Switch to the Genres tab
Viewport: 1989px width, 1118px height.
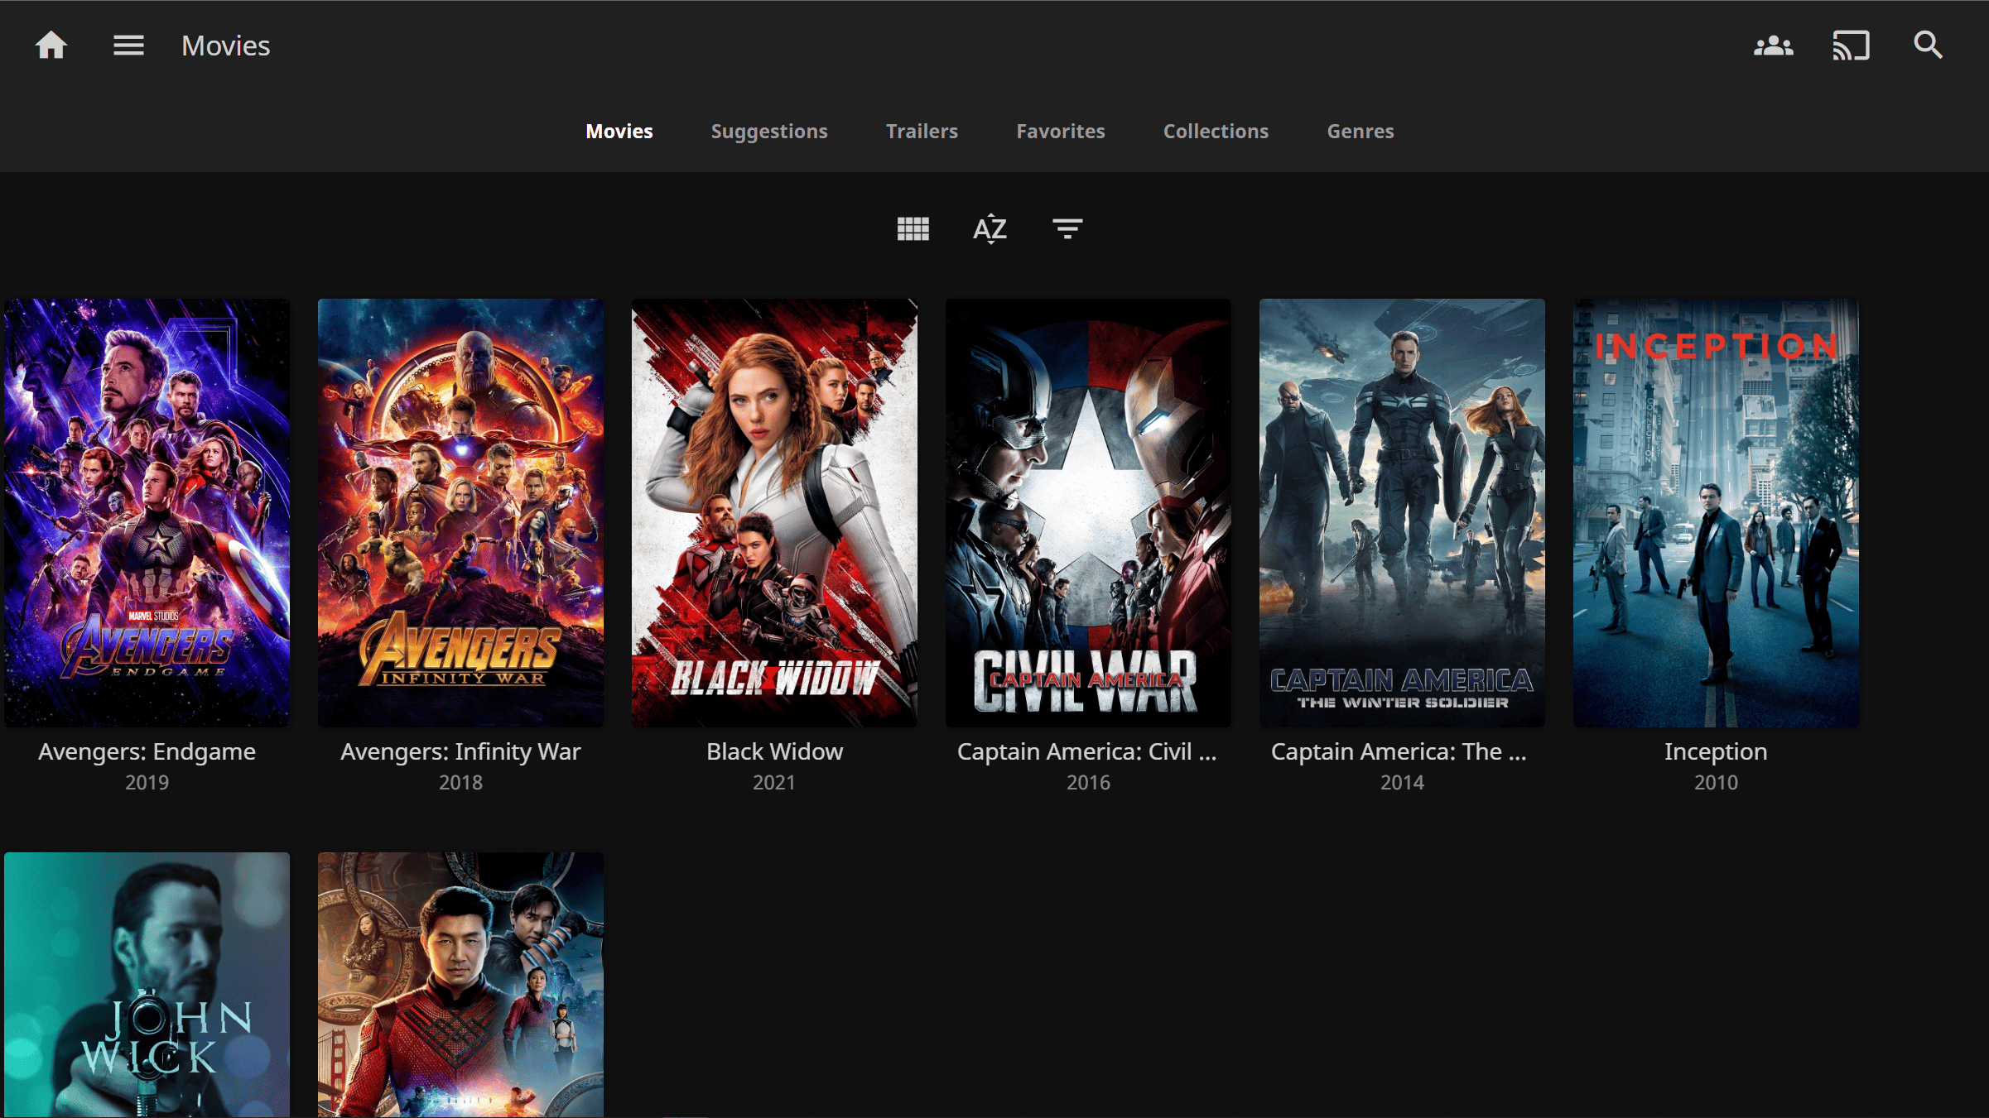[1360, 132]
